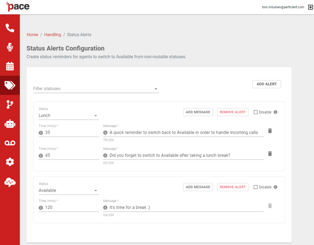Delete the 35-minute Lunch message with trash icon
314x245 pixels.
(270, 131)
